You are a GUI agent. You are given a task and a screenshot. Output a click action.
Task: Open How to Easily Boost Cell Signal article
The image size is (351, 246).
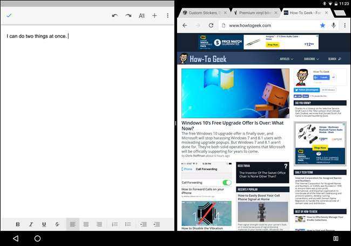coord(259,197)
